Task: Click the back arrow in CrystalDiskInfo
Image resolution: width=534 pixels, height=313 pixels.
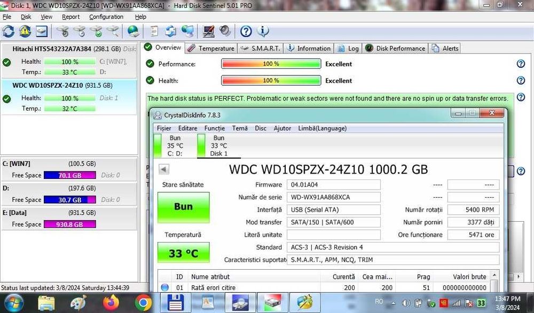Action: pyautogui.click(x=164, y=169)
